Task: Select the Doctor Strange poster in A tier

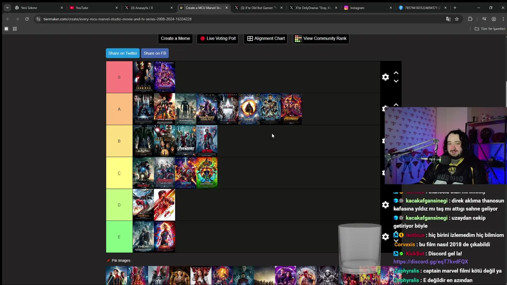Action: pos(249,109)
